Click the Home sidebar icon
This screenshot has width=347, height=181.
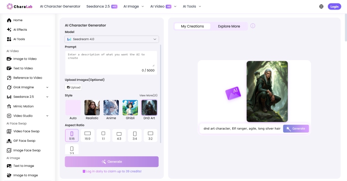[9, 20]
